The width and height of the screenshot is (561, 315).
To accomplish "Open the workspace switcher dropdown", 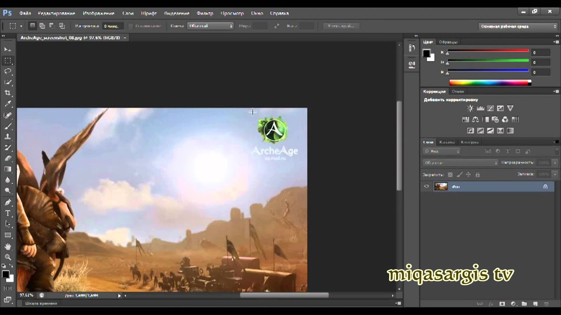I will [x=518, y=26].
